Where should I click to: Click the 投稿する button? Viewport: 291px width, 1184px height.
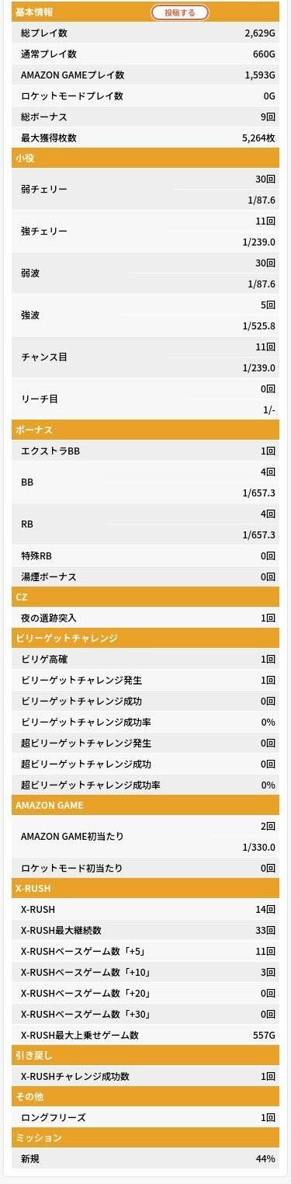[179, 12]
